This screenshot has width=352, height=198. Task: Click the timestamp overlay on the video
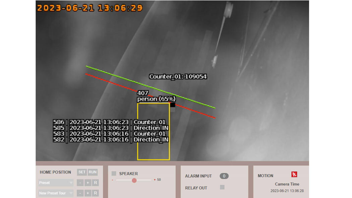[90, 8]
